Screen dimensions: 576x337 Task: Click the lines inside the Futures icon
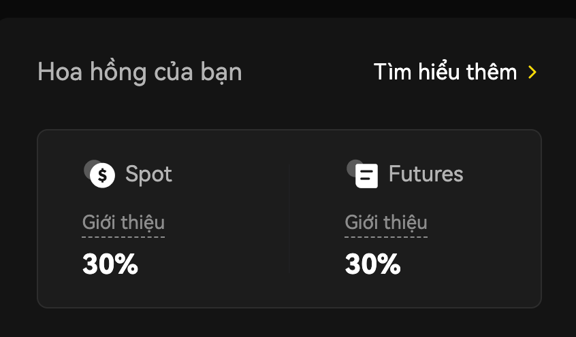pyautogui.click(x=366, y=177)
